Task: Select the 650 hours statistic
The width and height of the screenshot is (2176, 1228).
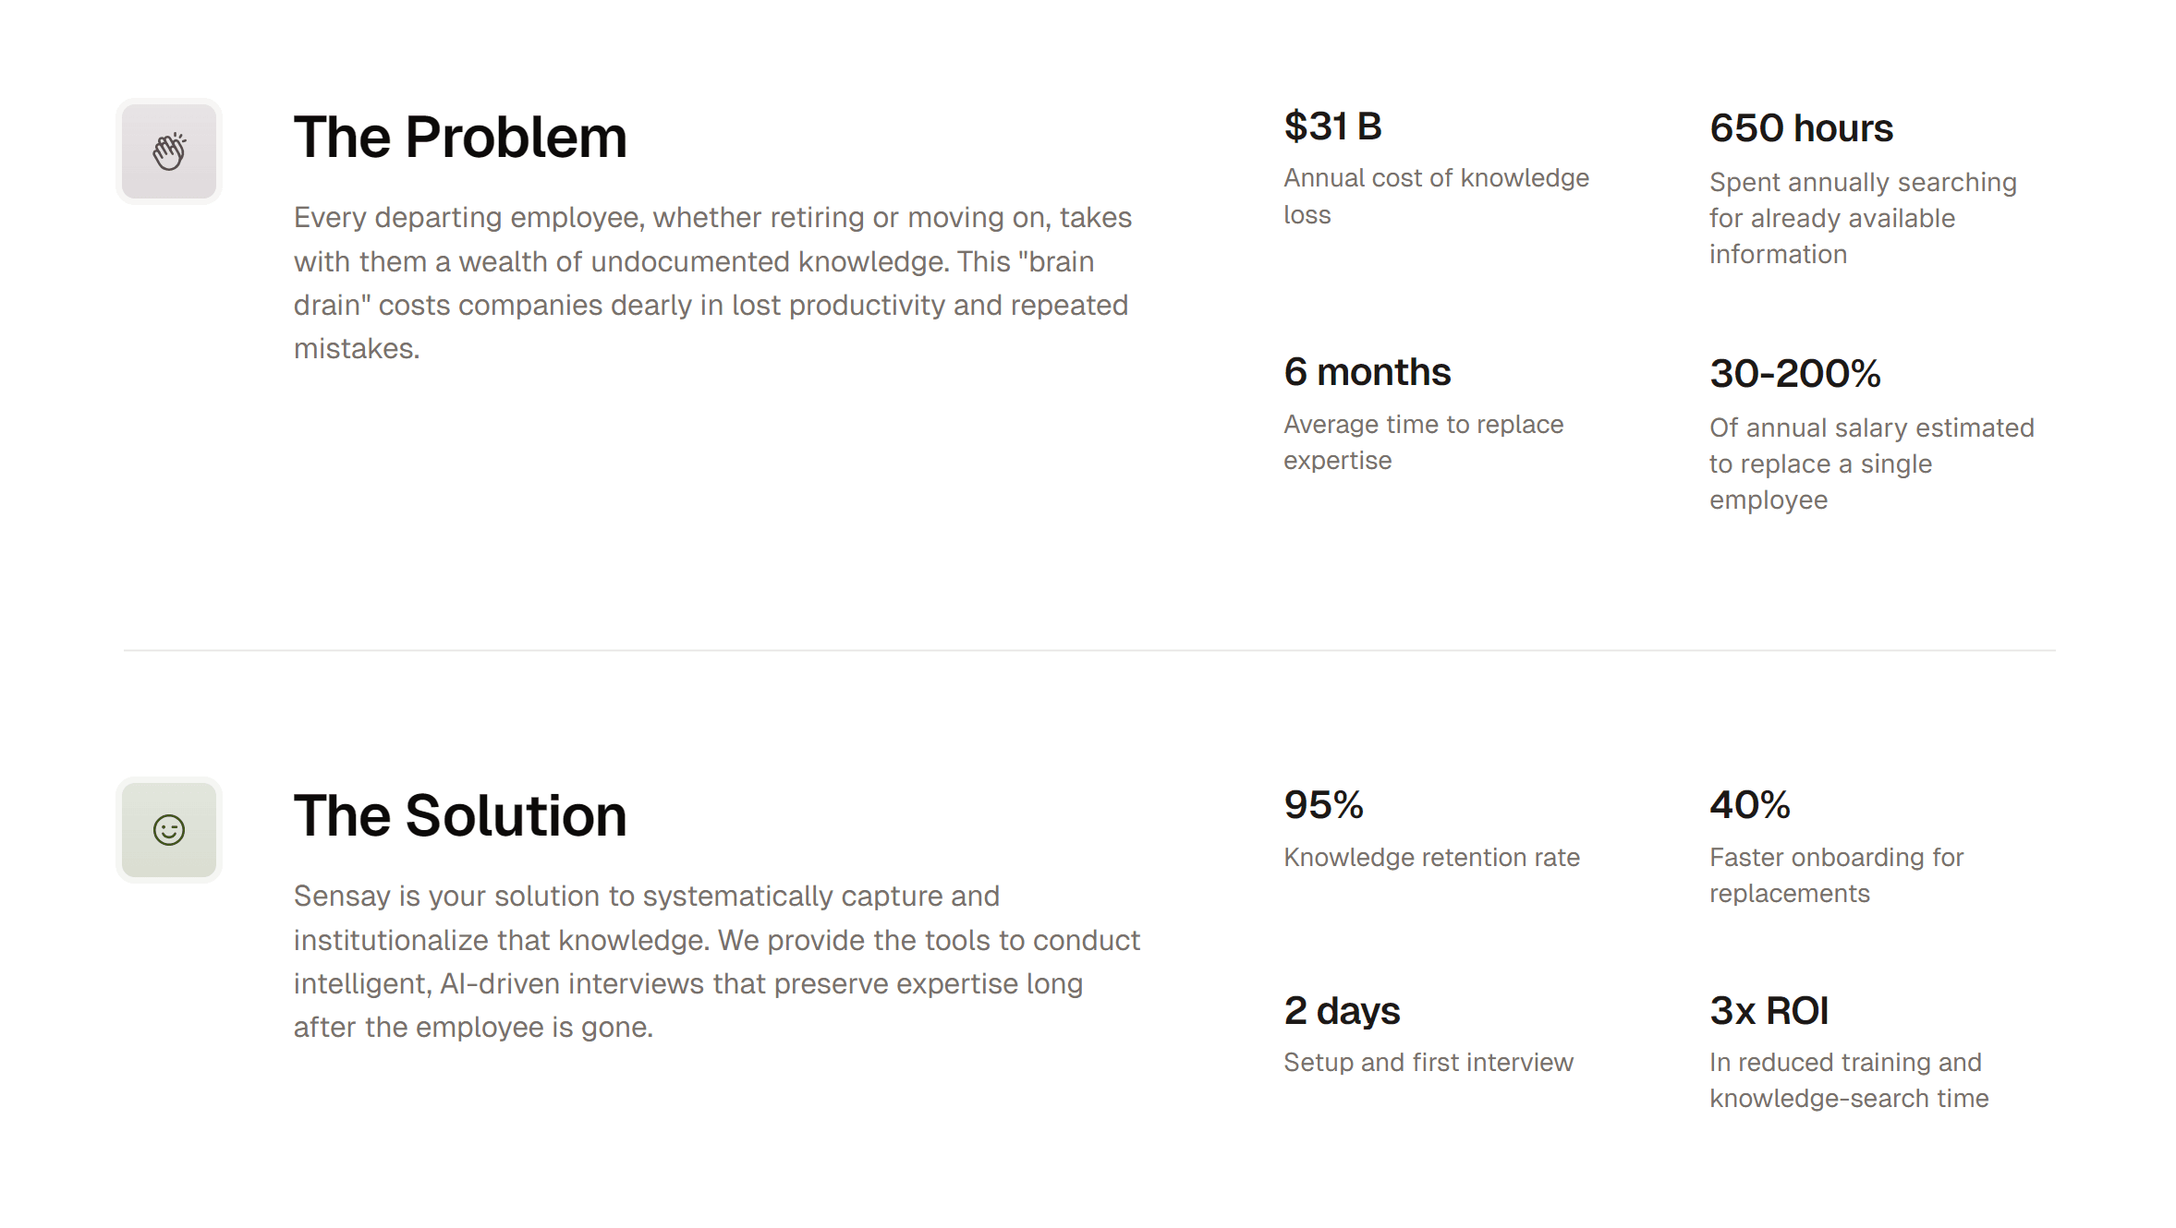Action: pos(1801,128)
